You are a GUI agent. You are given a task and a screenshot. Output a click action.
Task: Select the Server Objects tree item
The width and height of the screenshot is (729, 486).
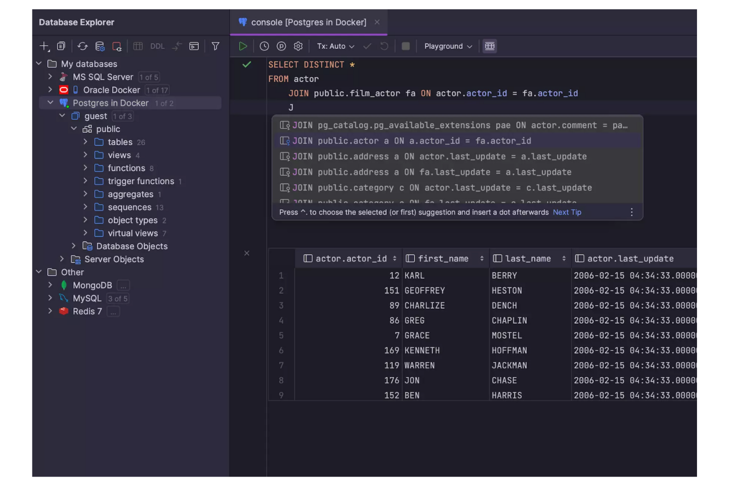point(114,259)
